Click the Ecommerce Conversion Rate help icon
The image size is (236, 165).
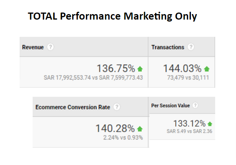[x=117, y=107]
